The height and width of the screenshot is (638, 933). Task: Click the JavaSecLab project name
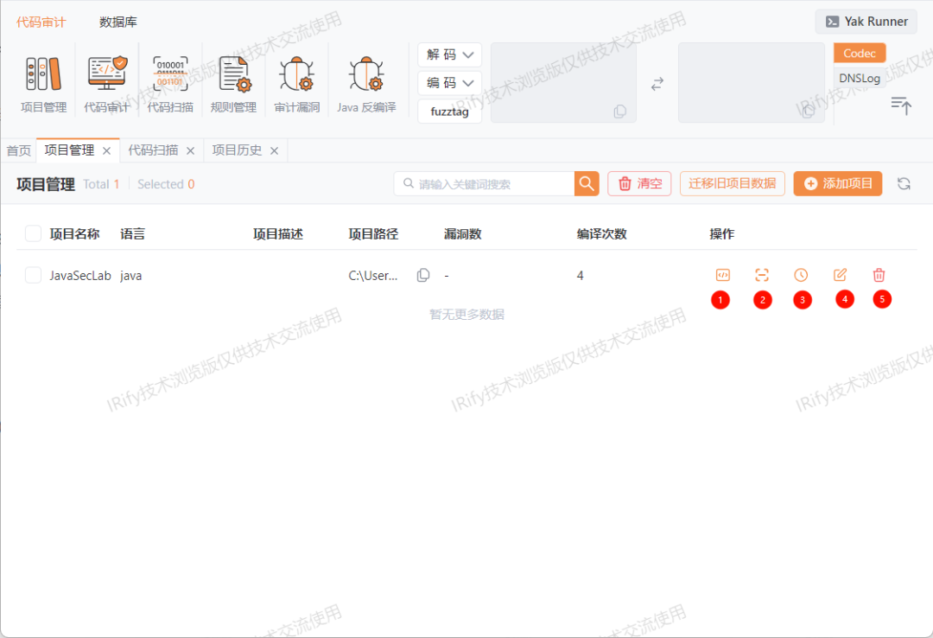(80, 276)
